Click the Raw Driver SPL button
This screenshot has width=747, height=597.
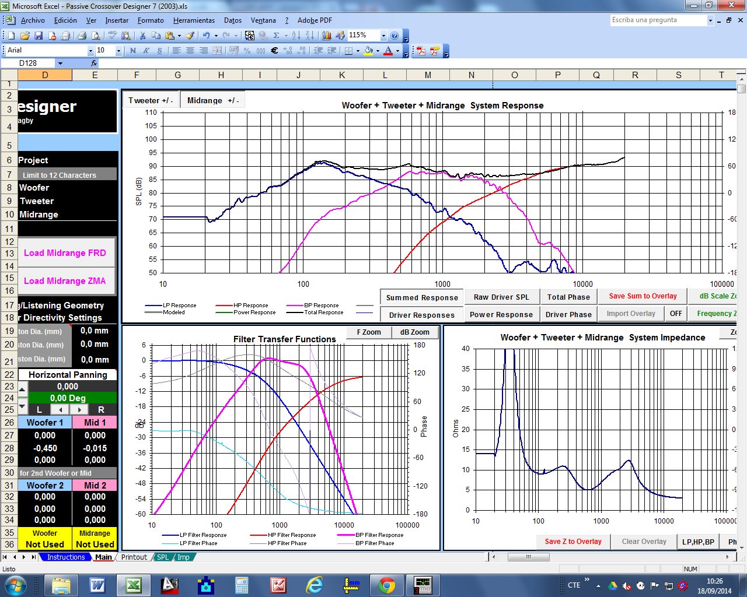[x=501, y=297]
